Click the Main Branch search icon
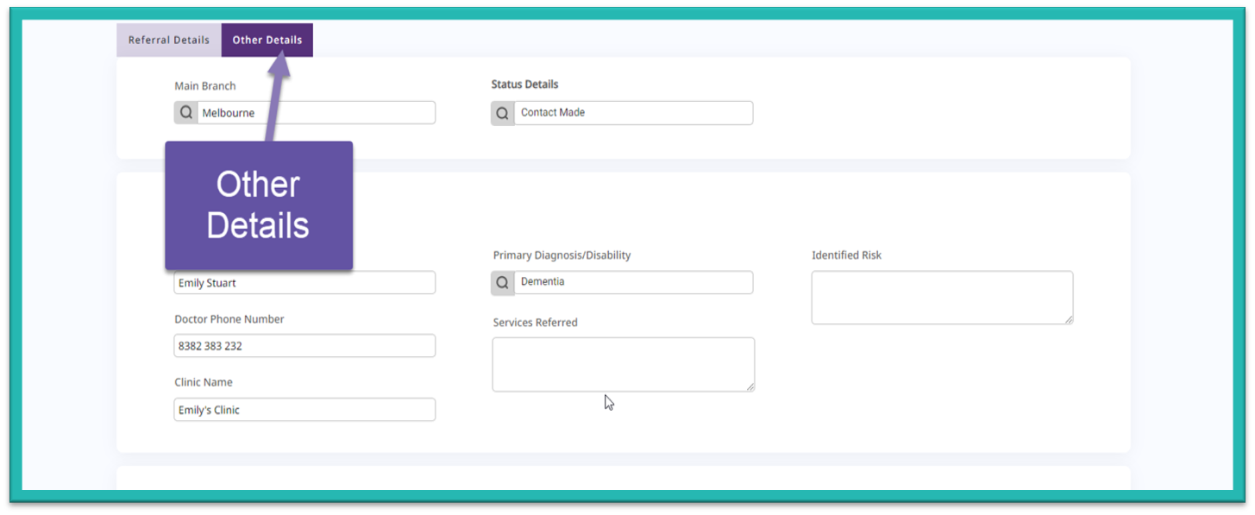Image resolution: width=1255 pixels, height=515 pixels. 185,113
